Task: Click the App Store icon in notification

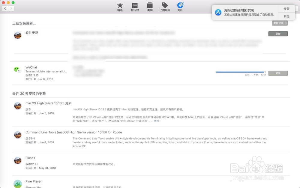Action: tap(218, 12)
